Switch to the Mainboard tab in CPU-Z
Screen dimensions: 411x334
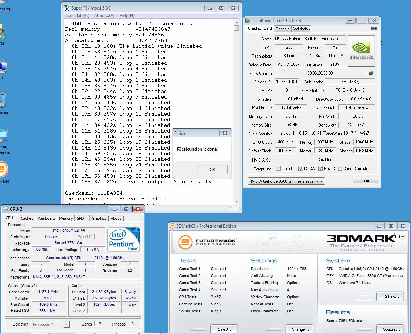pos(46,218)
